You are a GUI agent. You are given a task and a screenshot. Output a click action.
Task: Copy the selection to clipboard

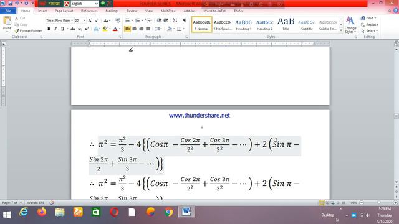click(21, 24)
